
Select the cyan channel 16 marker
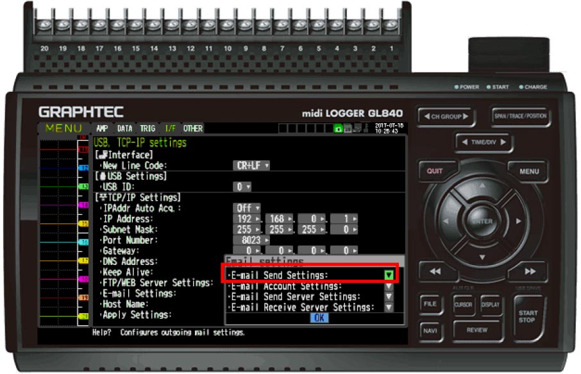[x=84, y=242]
